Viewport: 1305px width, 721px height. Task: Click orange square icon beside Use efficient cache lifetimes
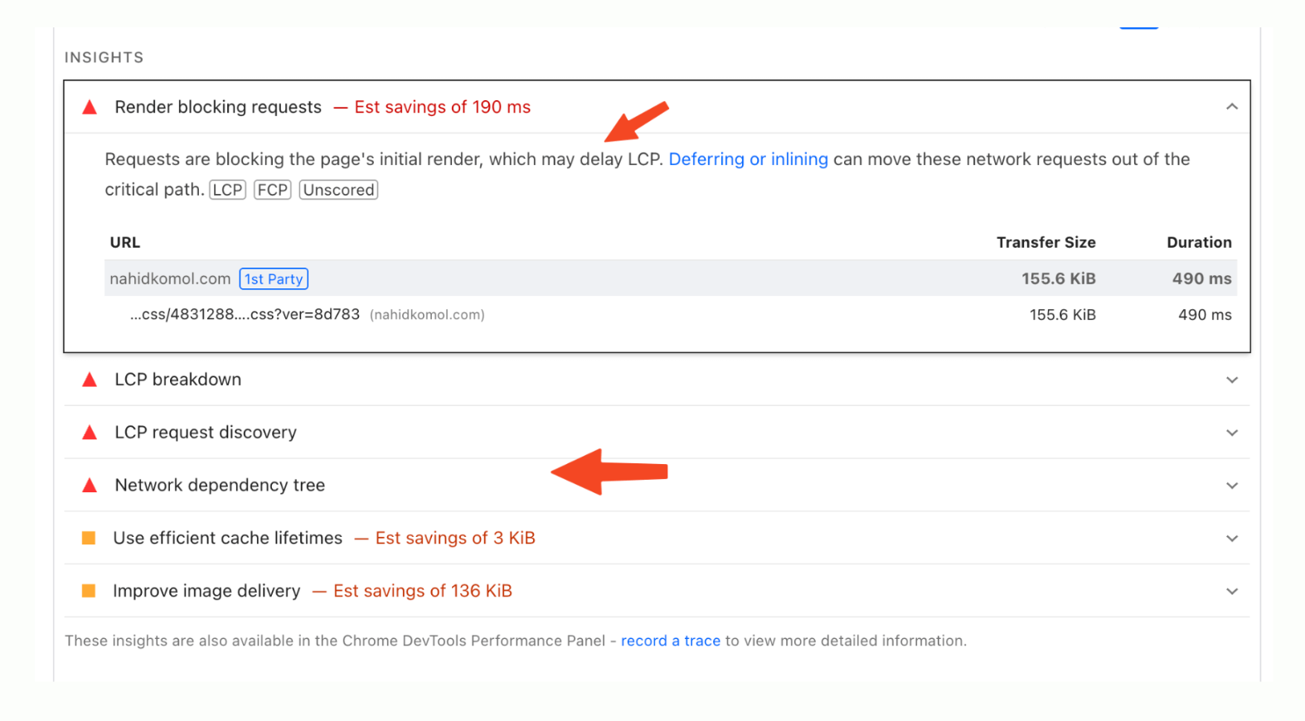[89, 538]
